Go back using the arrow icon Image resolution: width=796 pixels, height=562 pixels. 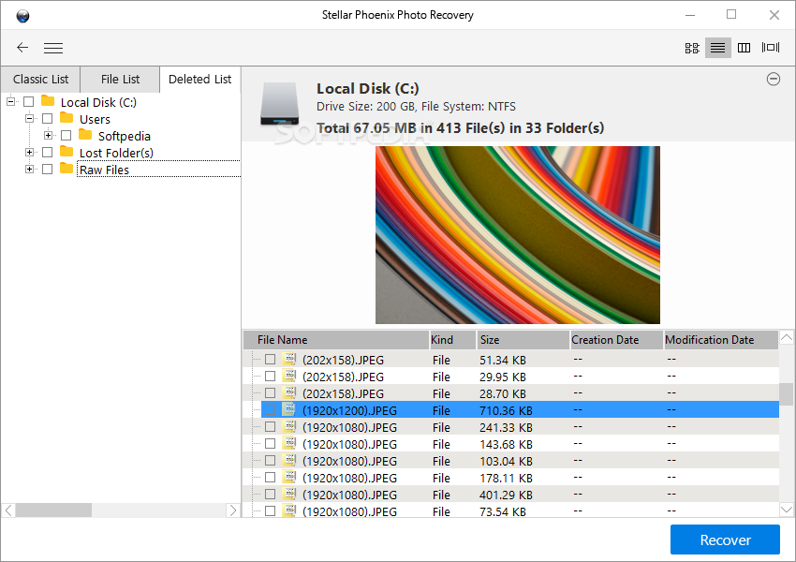(x=22, y=48)
